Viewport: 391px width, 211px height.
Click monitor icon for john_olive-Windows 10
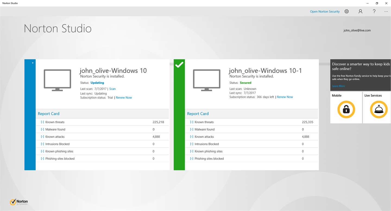[57, 80]
